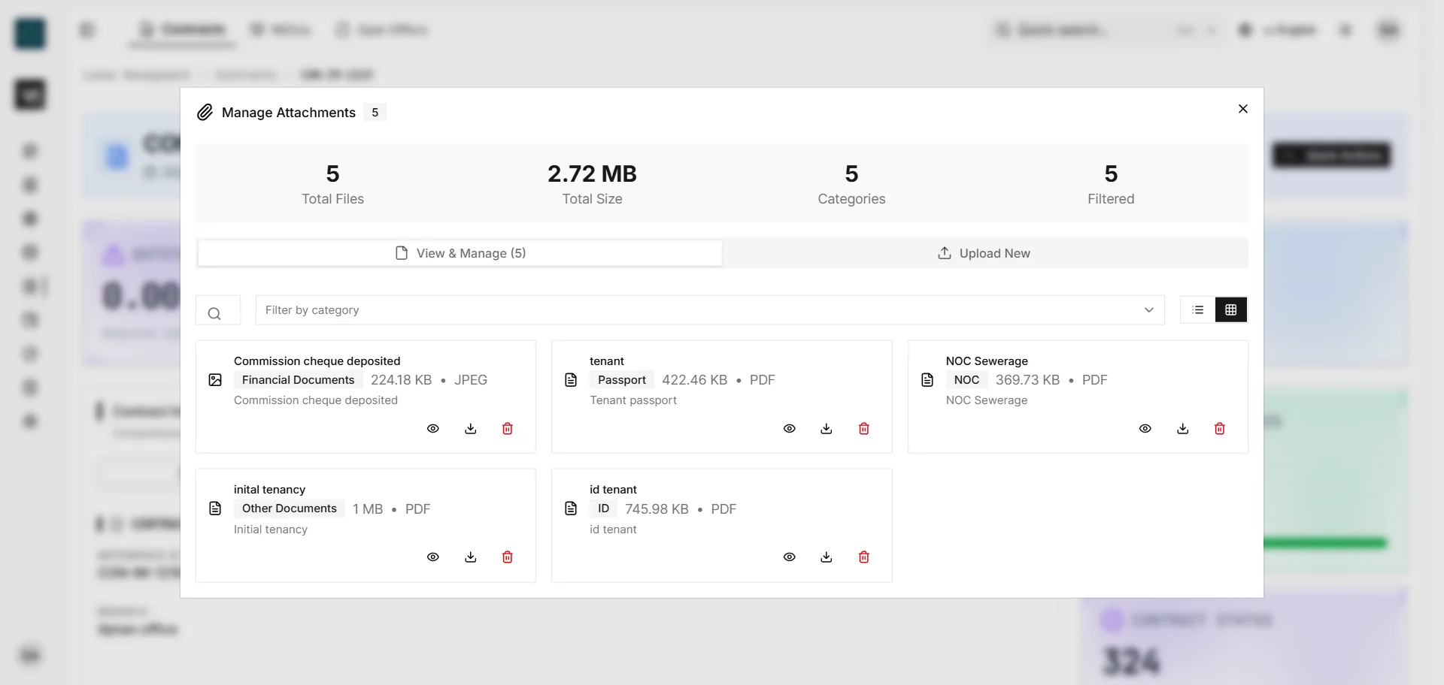
Task: Click the Financial Documents category badge
Action: [x=297, y=380]
